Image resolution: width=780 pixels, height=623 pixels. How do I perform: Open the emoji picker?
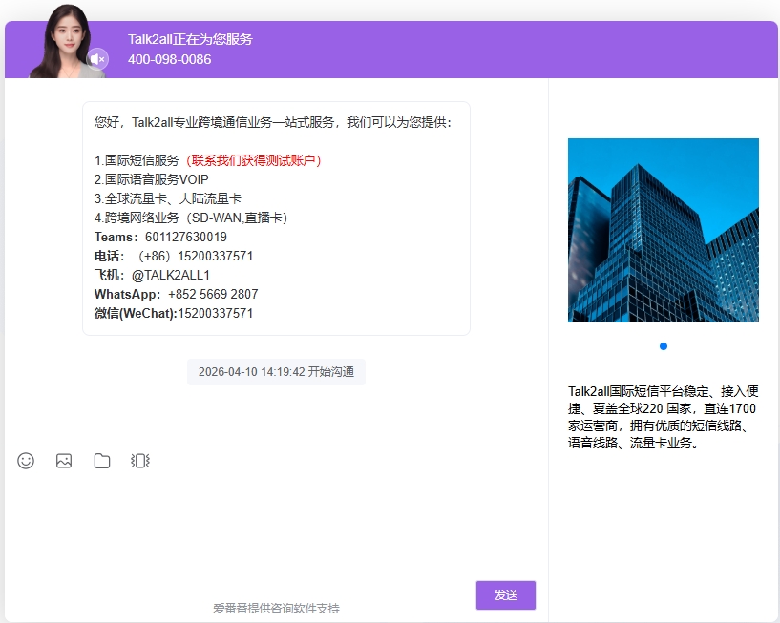[26, 461]
